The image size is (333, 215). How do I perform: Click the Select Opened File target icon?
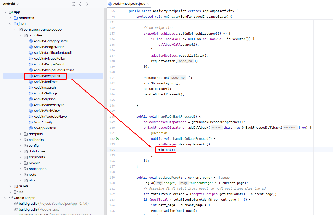pos(74,4)
